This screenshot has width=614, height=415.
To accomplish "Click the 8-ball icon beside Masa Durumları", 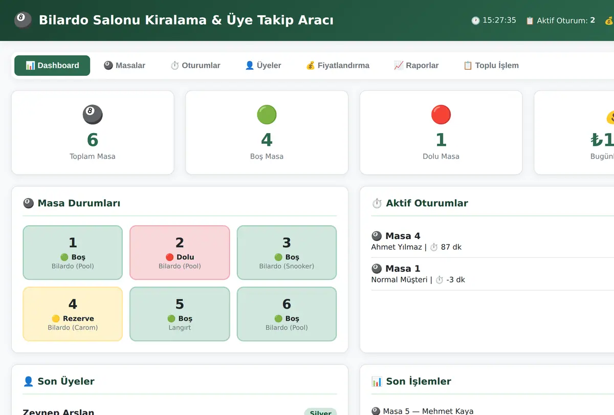I will (x=29, y=203).
